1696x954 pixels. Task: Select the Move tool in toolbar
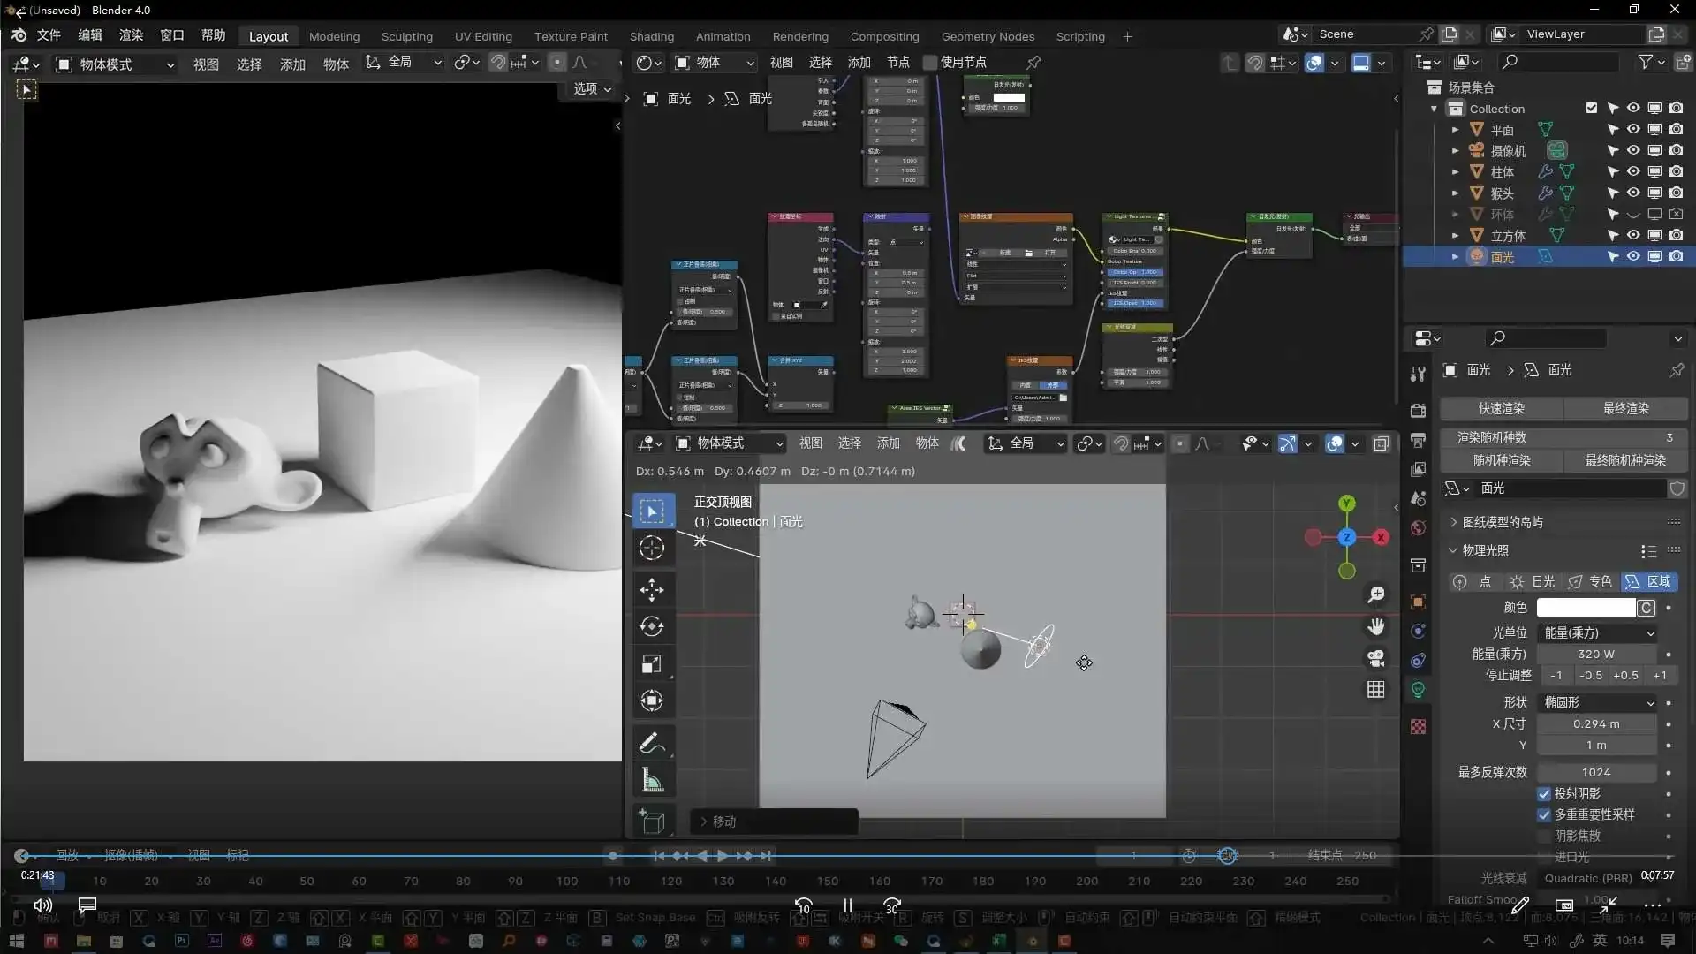652,589
